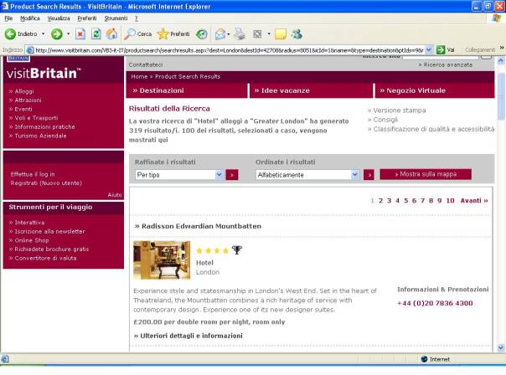Open the ? help menu
The image size is (506, 375).
click(137, 18)
